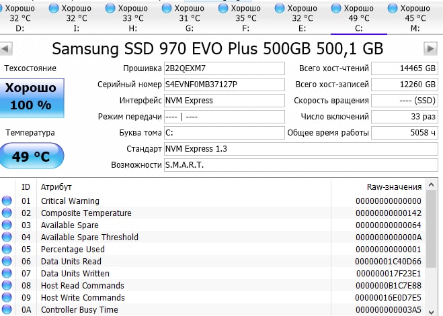Image resolution: width=443 pixels, height=316 pixels.
Task: Click the status orb on C: tab
Action: point(336,8)
